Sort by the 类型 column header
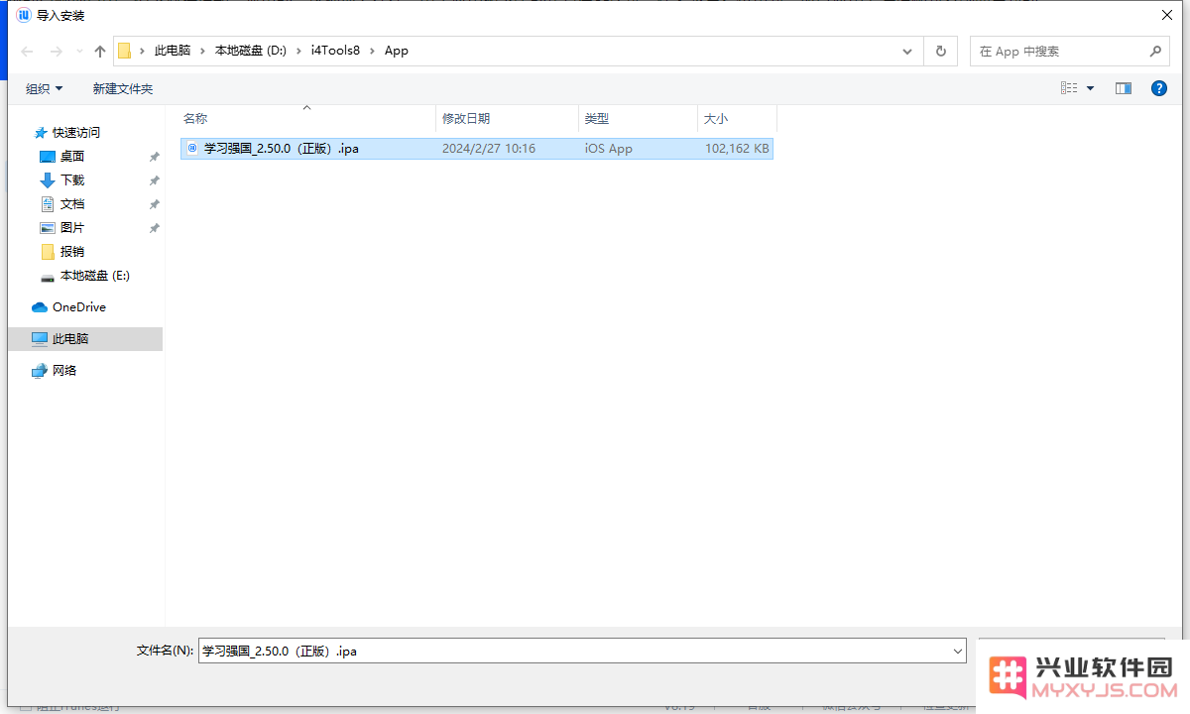Viewport: 1190px width, 714px height. pos(639,118)
